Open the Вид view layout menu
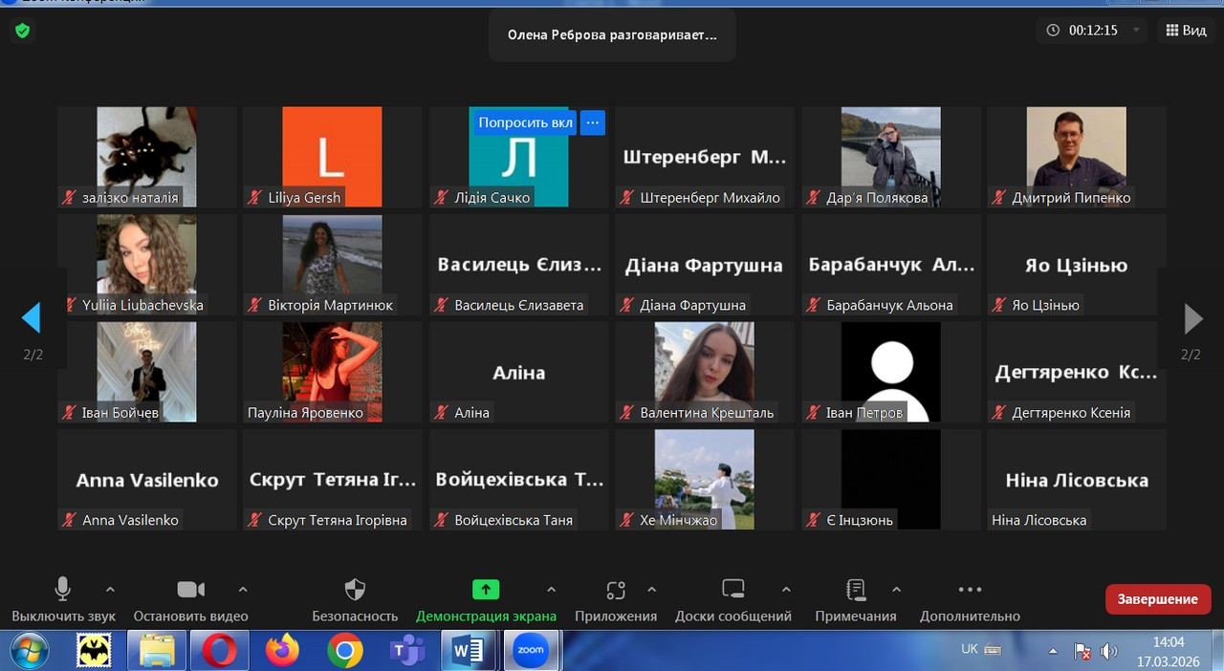 pyautogui.click(x=1186, y=31)
